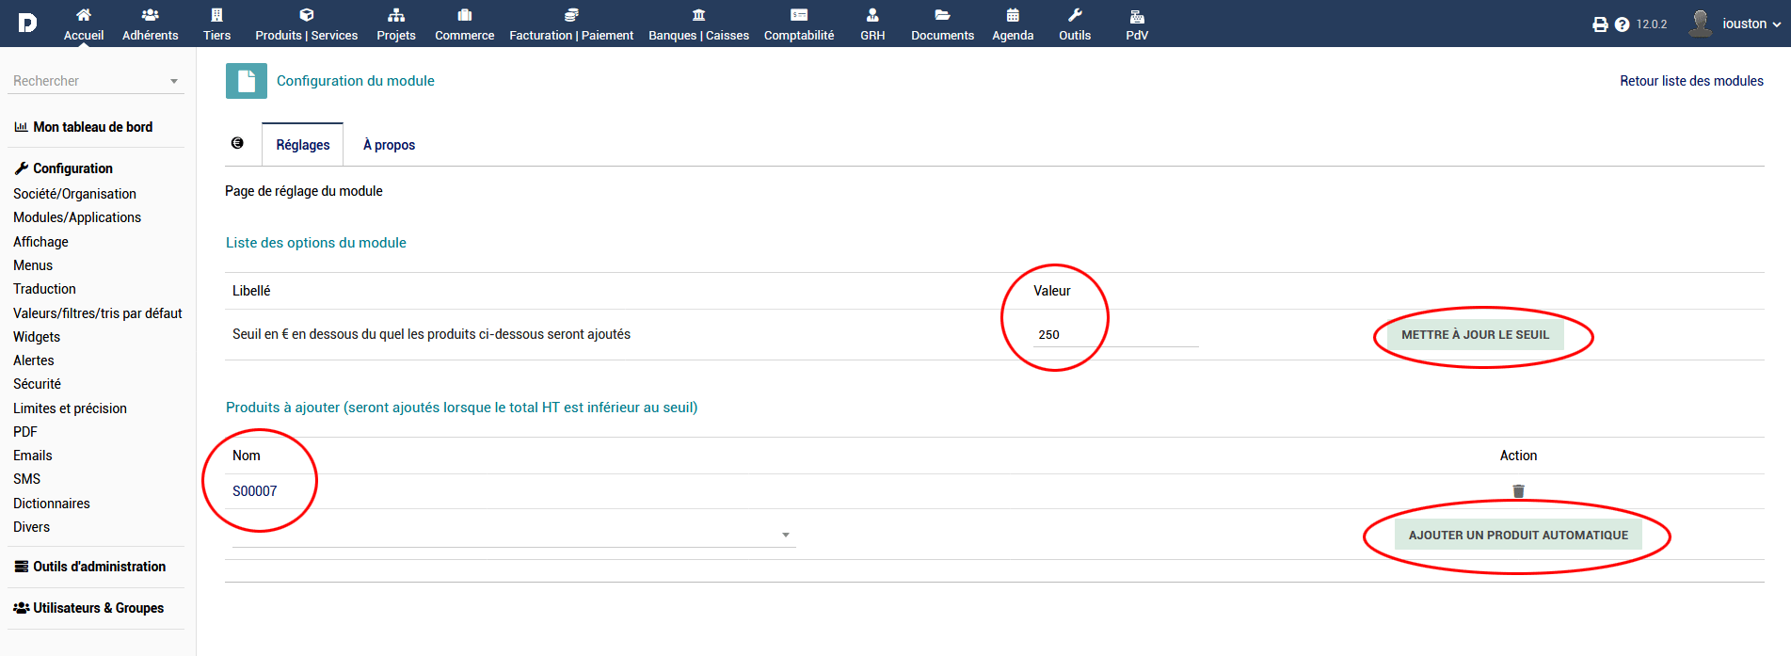The height and width of the screenshot is (656, 1791).
Task: Select the Réglages tab
Action: pyautogui.click(x=302, y=145)
